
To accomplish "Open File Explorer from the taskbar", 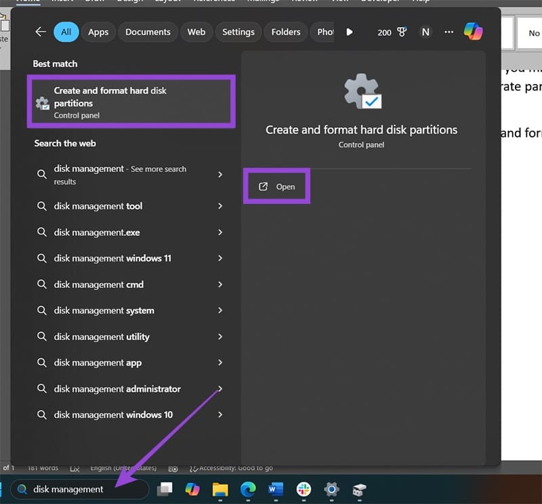I will tap(220, 489).
